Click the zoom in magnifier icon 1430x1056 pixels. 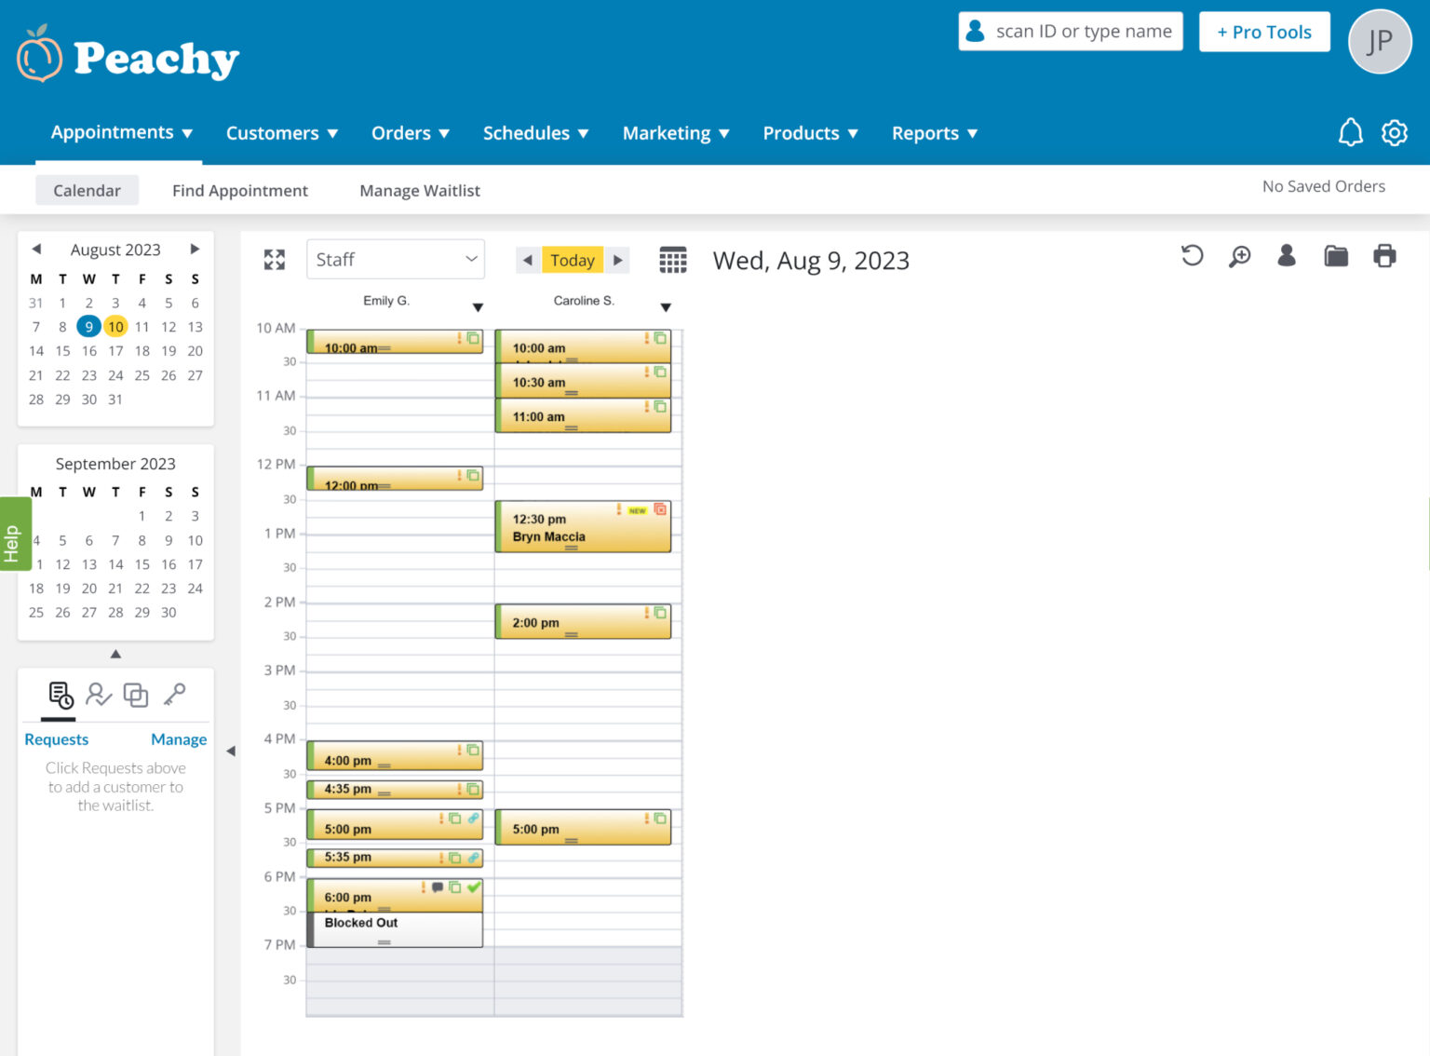(x=1239, y=256)
